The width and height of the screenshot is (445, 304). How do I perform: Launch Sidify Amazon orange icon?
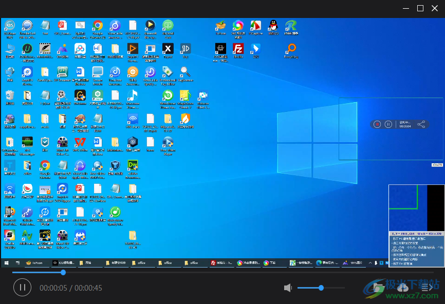[133, 75]
